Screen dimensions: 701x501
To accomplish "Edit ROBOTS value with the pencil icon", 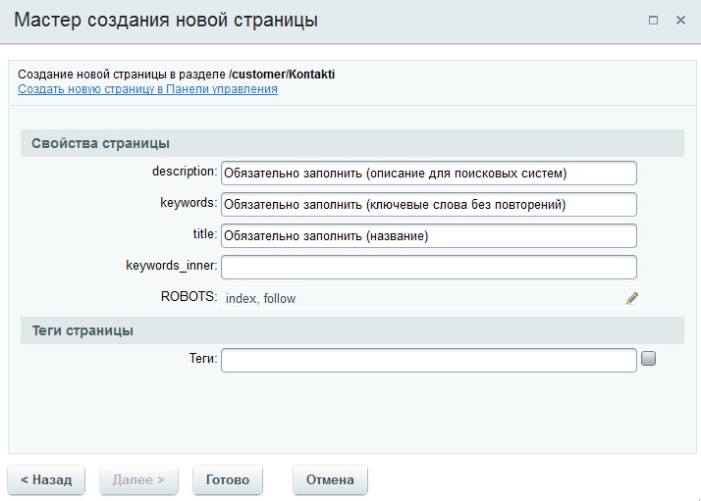I will coord(631,298).
